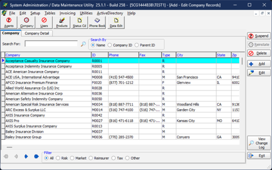This screenshot has height=170, width=272.
Task: Open the File menu
Action: pyautogui.click(x=12, y=13)
